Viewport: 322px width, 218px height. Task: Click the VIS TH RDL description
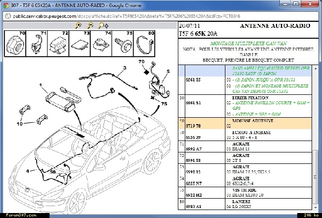(244, 190)
